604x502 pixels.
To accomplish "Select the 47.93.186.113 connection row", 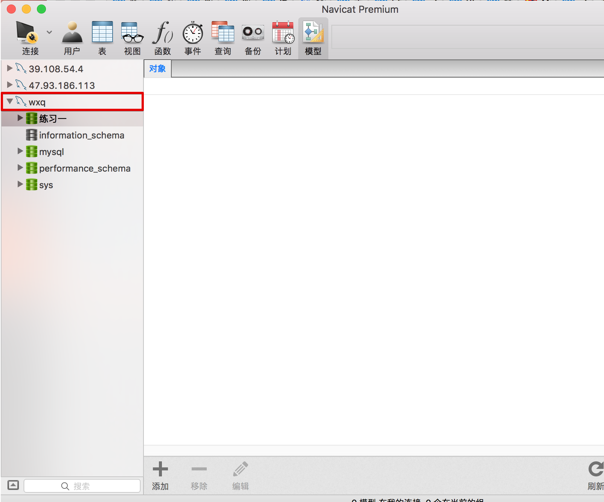I will pos(72,85).
